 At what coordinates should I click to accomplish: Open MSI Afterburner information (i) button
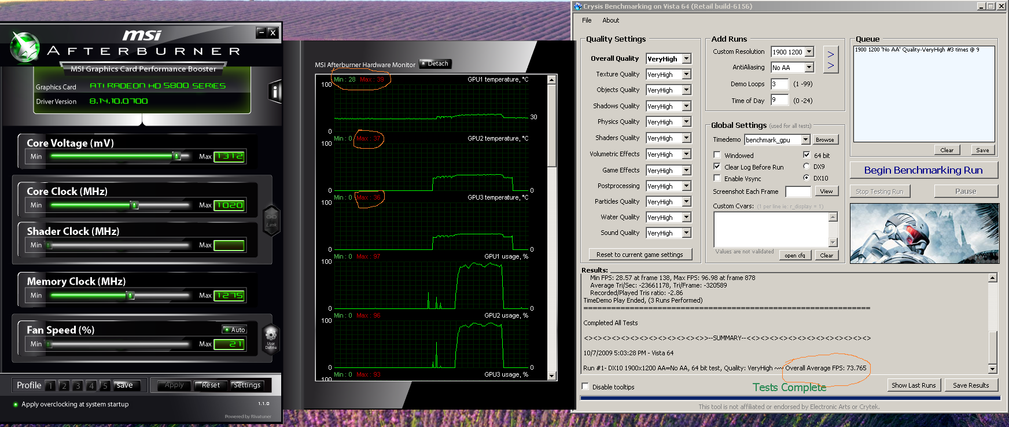coord(275,91)
